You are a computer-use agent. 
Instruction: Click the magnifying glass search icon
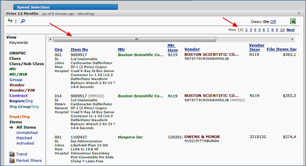23,21
